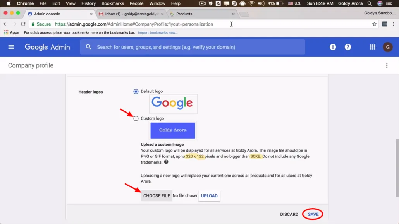The width and height of the screenshot is (399, 224).
Task: Open the Apps shortcut in bookmarks bar
Action: (12, 32)
